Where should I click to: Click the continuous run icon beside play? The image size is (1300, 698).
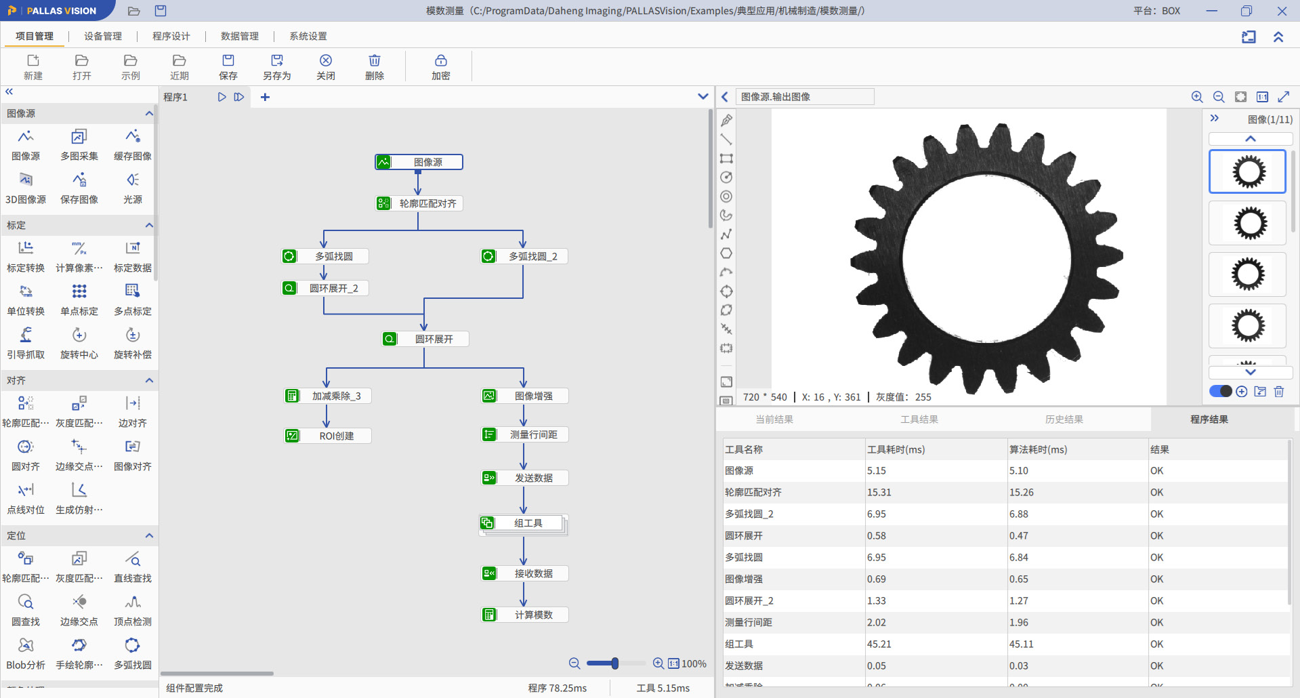(239, 97)
